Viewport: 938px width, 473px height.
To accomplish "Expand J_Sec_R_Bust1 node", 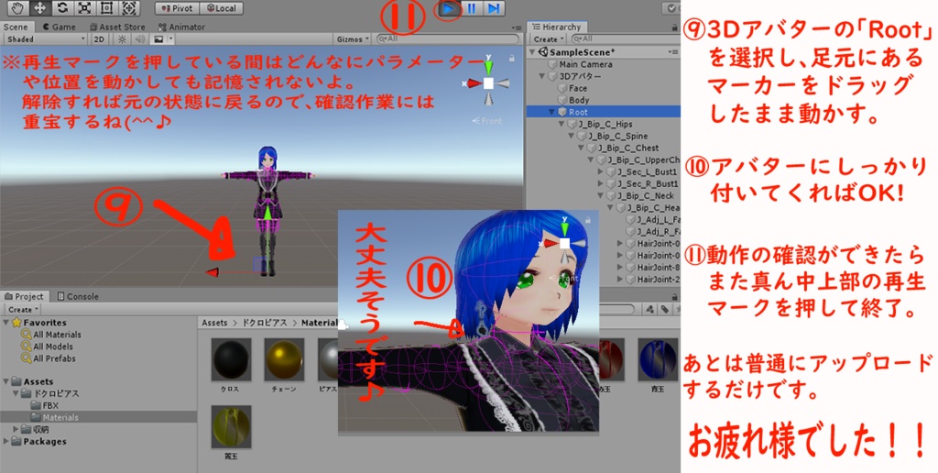I will click(600, 184).
